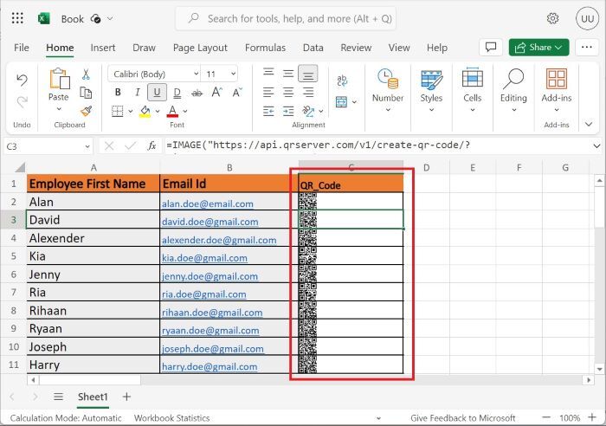Screen dimensions: 606x426
Task: Decrease font size with smaller A
Action: pos(236,92)
